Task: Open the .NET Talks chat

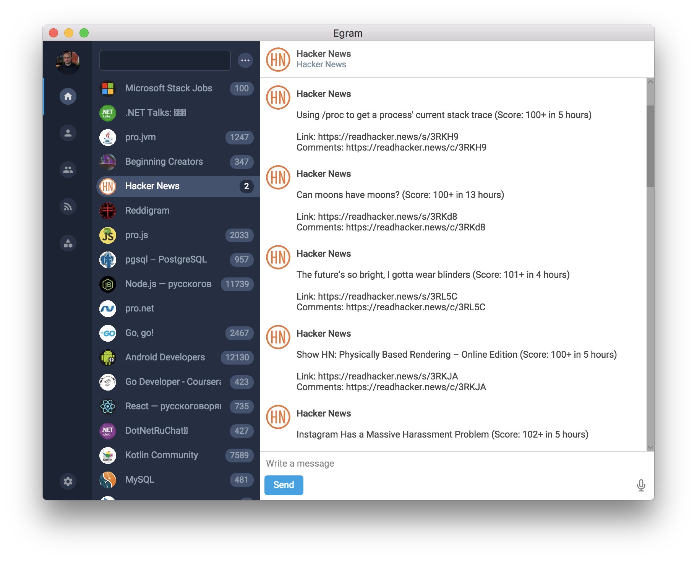Action: point(178,113)
